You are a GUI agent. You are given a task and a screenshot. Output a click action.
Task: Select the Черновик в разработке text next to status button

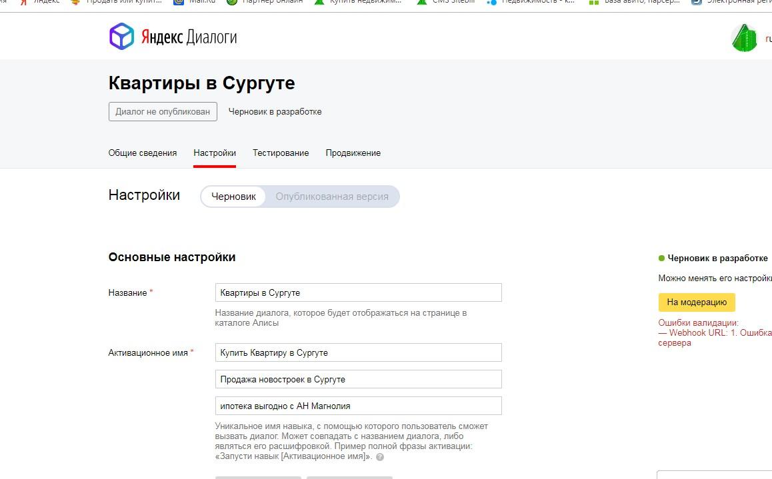pos(275,112)
